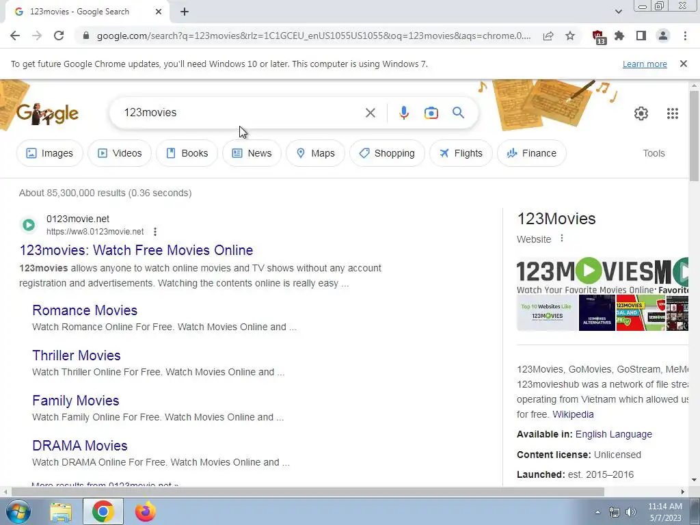The image size is (700, 525).
Task: Open the red shield extension with badge 13
Action: [599, 37]
